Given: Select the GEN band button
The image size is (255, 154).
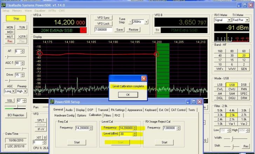Looking at the screenshot, I should point(244,69).
